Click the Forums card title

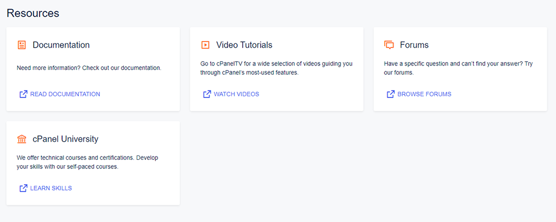[414, 45]
